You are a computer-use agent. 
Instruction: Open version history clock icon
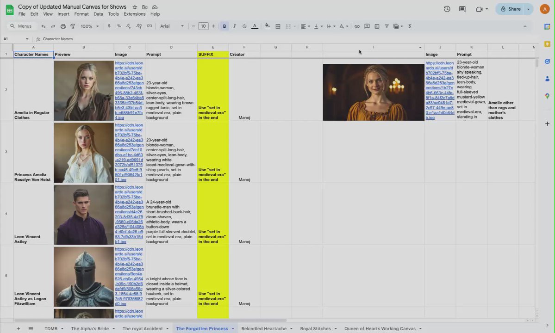tap(447, 9)
